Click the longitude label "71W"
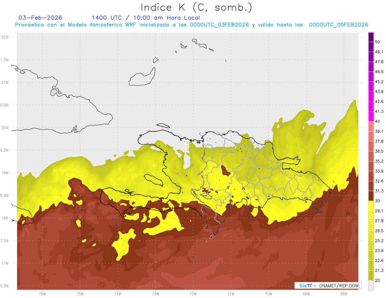The width and height of the screenshot is (386, 298). pyautogui.click(x=231, y=294)
